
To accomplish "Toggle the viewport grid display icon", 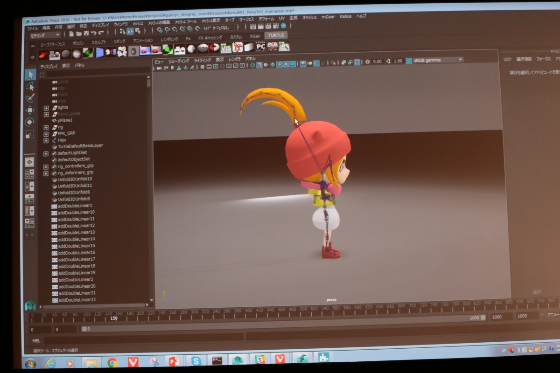I will (203, 67).
